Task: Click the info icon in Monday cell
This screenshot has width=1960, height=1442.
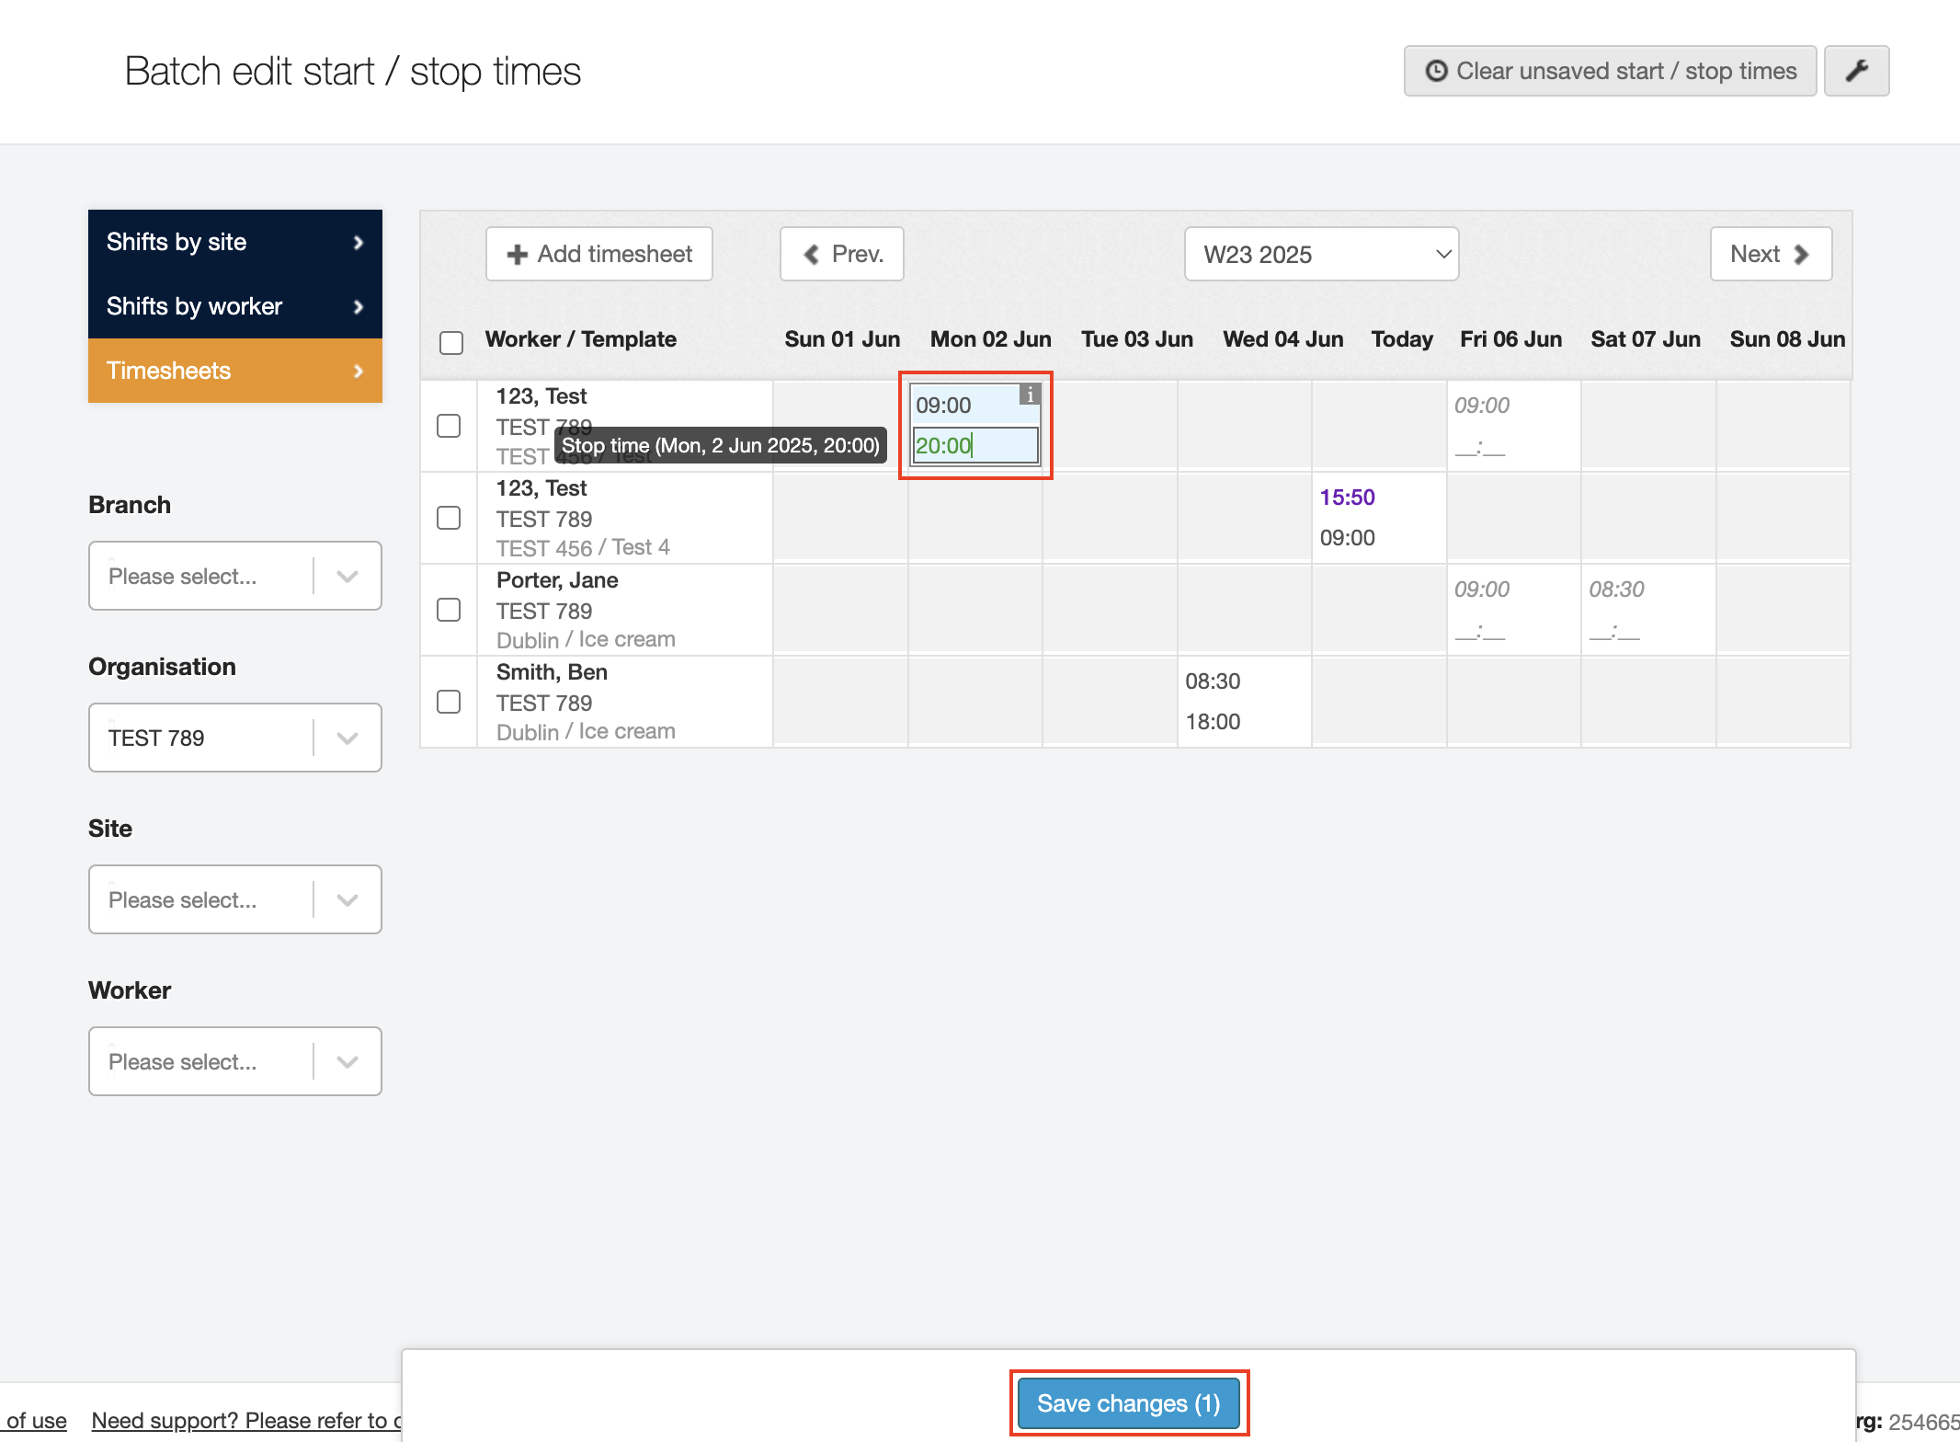Action: [x=1030, y=395]
